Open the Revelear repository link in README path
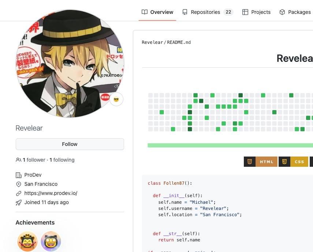This screenshot has height=252, width=313. tap(152, 42)
